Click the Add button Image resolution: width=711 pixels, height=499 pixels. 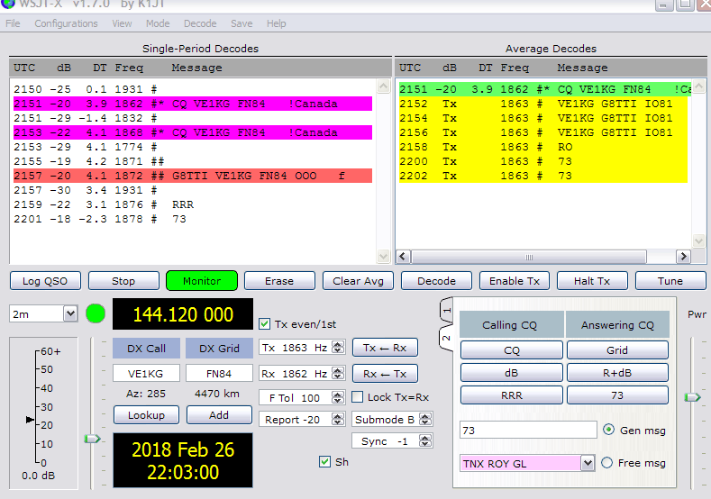(x=219, y=415)
